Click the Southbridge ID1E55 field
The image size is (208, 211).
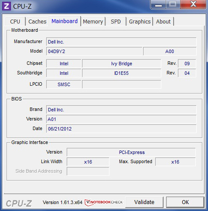pyautogui.click(x=122, y=73)
